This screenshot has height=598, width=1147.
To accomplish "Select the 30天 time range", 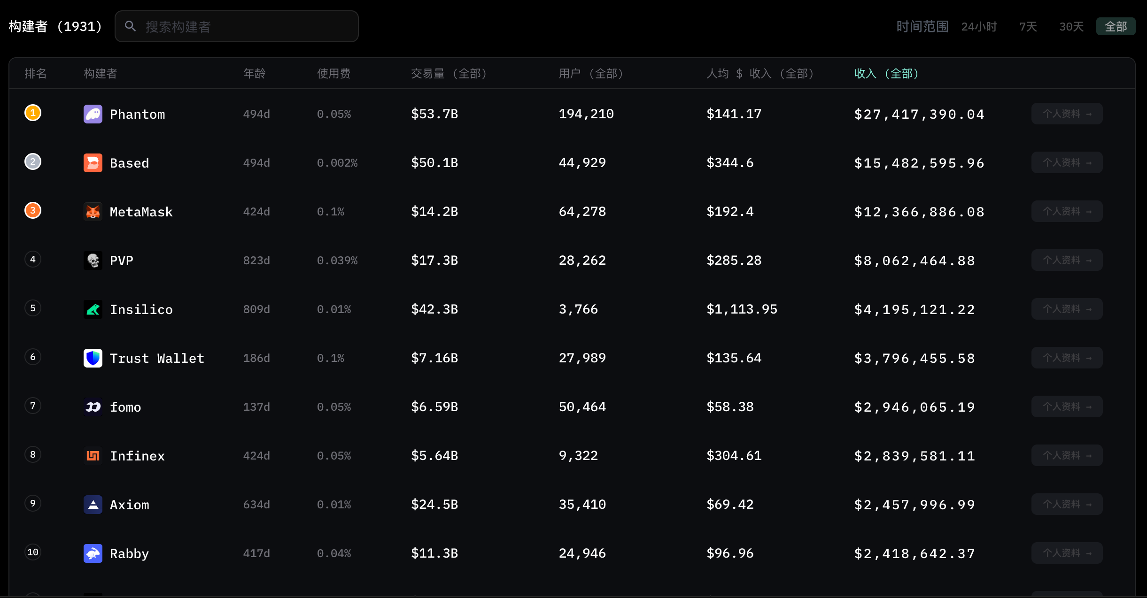I will coord(1071,27).
